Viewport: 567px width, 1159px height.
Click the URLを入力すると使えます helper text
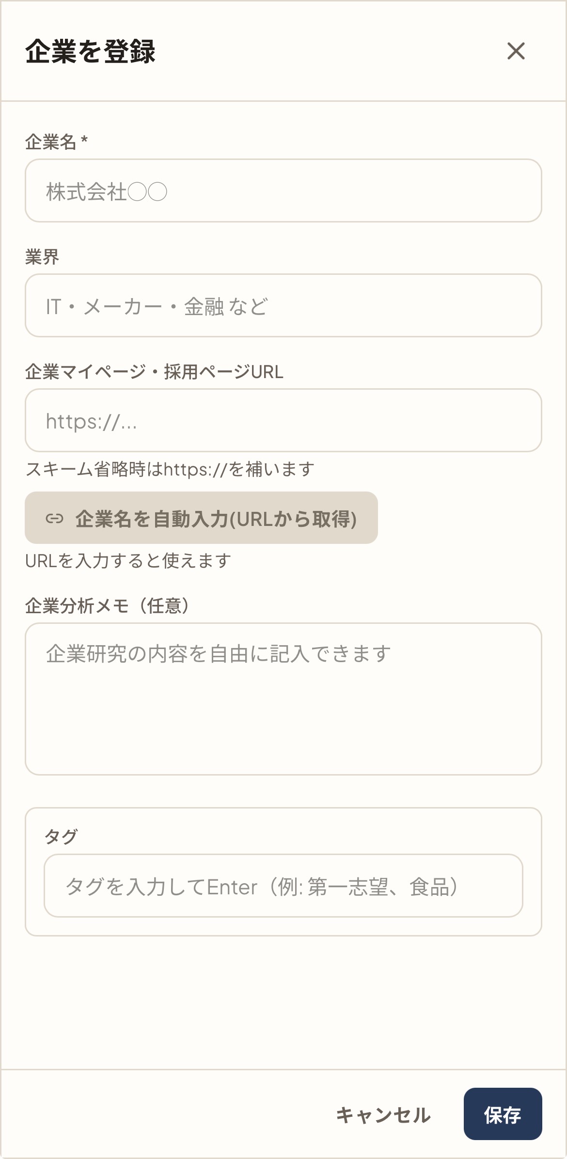128,561
